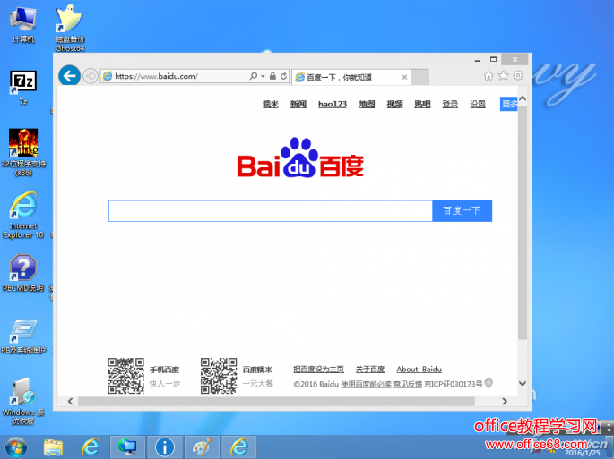
Task: Open the 新闻 news link
Action: [x=298, y=104]
